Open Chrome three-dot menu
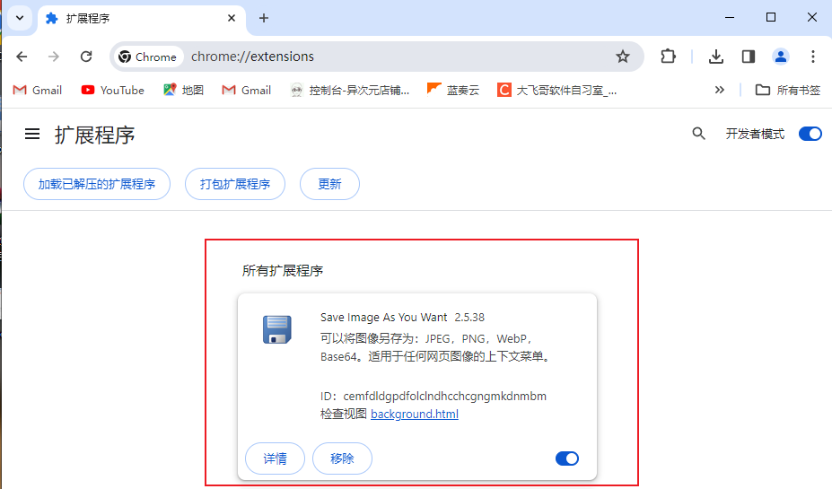 point(813,57)
